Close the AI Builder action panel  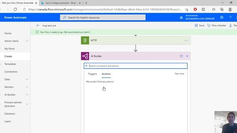click(x=187, y=56)
